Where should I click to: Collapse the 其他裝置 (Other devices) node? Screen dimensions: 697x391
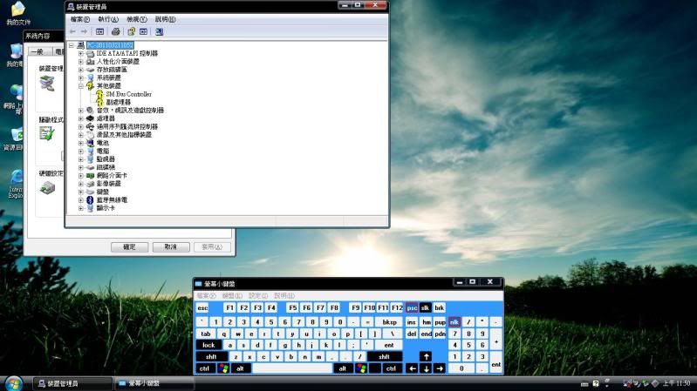(x=81, y=86)
